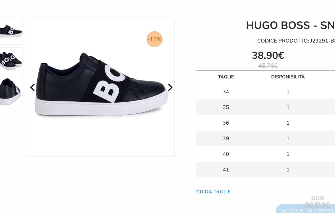
Task: Click the Hugo Boss product title
Action: tap(290, 26)
